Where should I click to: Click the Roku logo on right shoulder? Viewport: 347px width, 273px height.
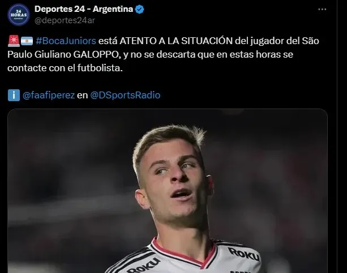click(x=244, y=254)
